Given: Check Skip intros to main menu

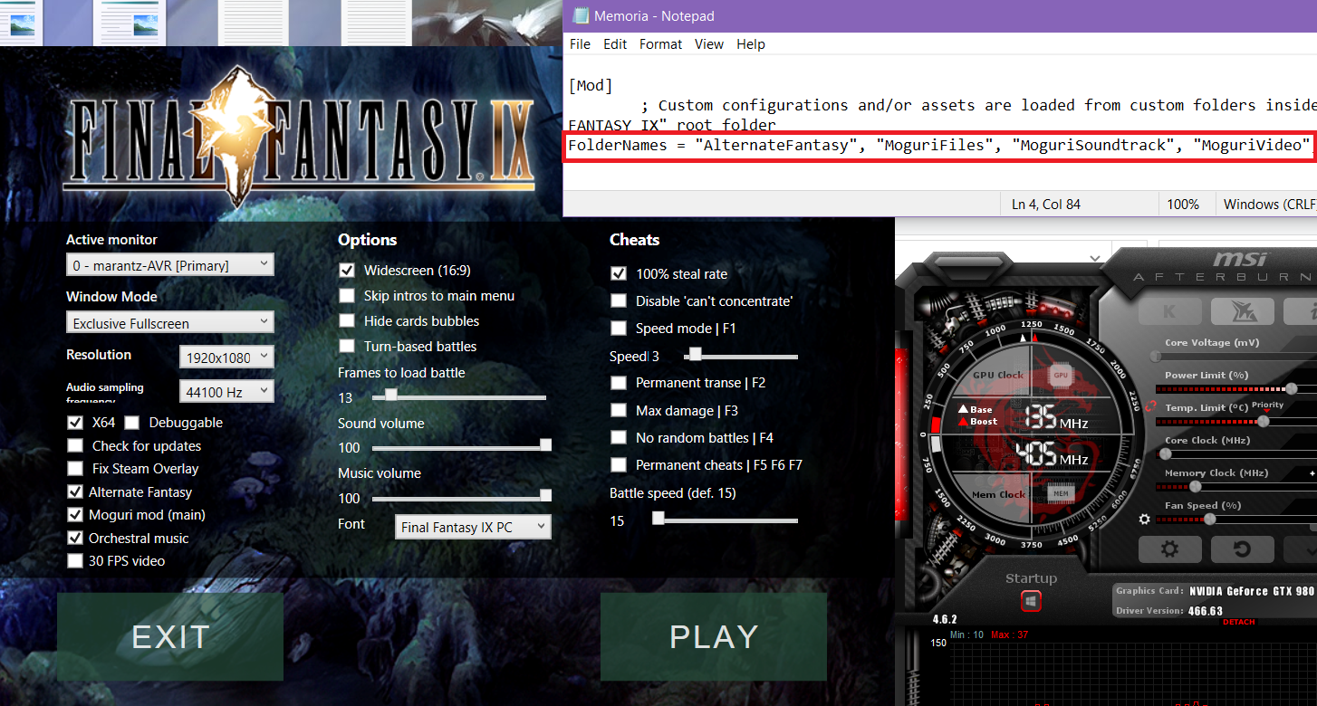Looking at the screenshot, I should pos(346,296).
